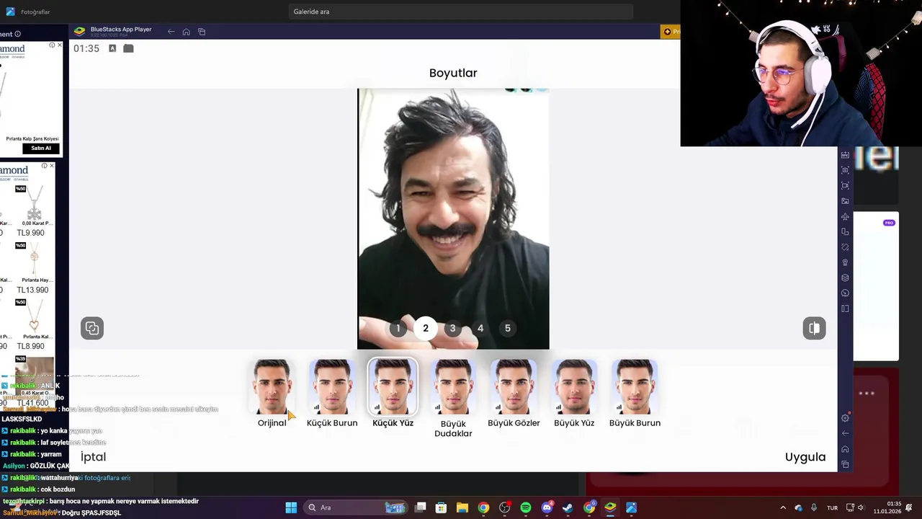The height and width of the screenshot is (519, 922).
Task: Set effect intensity level 1
Action: [x=398, y=329]
